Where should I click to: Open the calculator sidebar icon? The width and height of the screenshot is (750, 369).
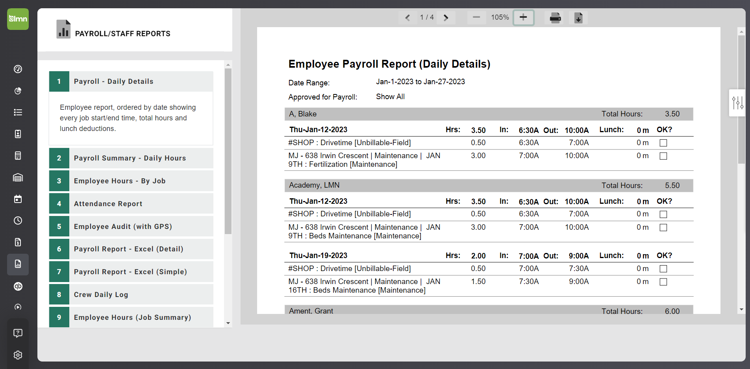[18, 156]
